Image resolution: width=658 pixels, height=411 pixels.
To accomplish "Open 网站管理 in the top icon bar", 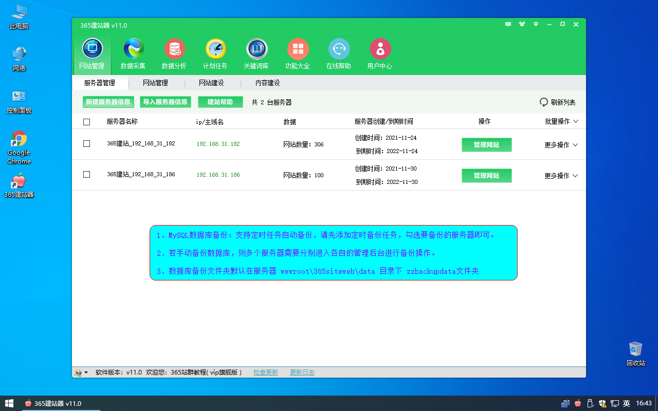I will [92, 54].
